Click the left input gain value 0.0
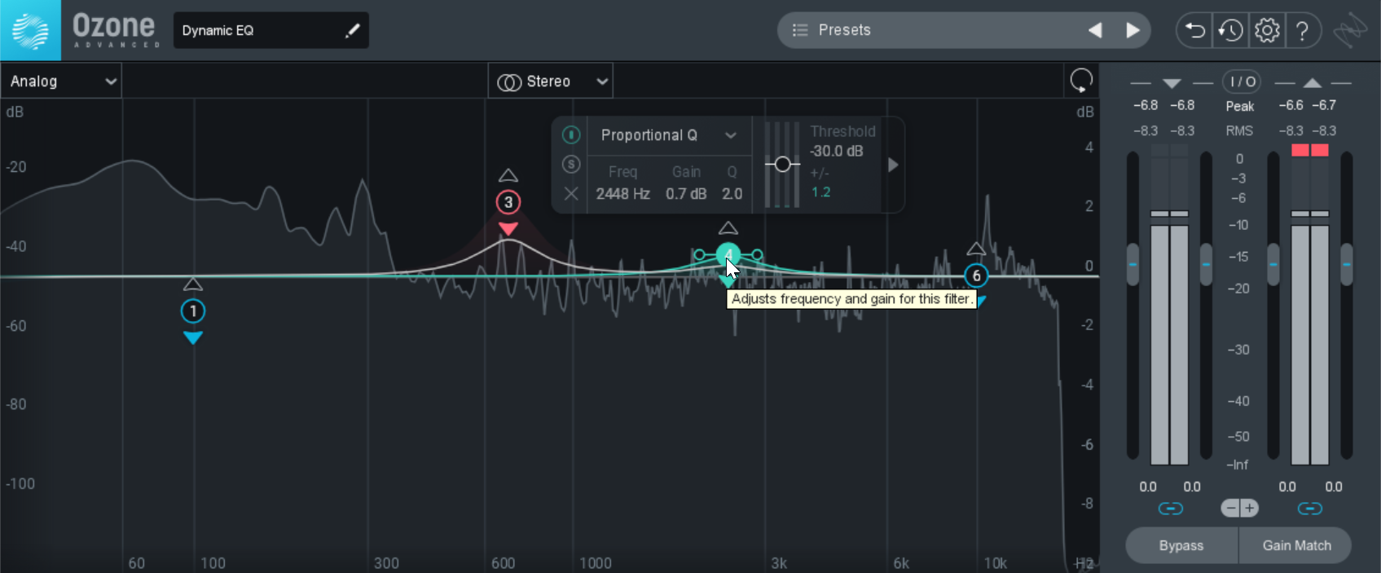Viewport: 1381px width, 573px height. coord(1148,487)
